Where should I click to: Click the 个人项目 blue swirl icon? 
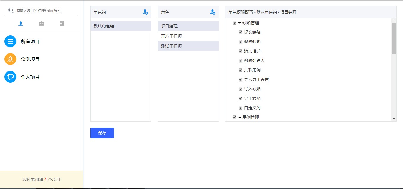coord(10,77)
